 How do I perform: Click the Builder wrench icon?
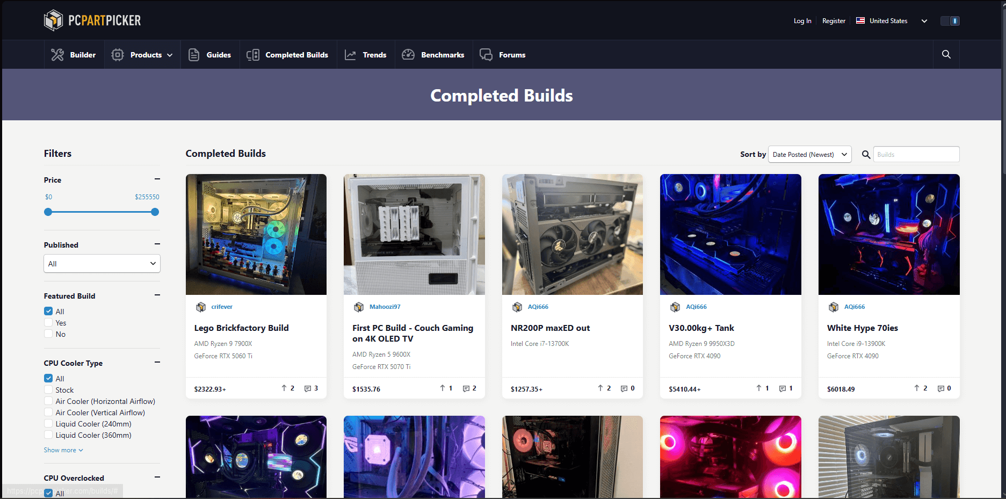click(x=57, y=55)
